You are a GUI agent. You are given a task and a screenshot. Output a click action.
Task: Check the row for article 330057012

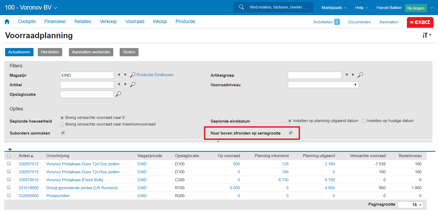click(9, 164)
